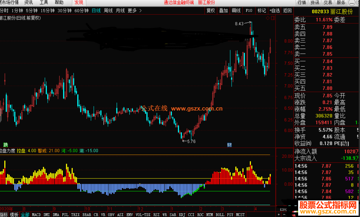360x217 pixels.
Task: Select the 周线 weekly period
Action: point(108,11)
